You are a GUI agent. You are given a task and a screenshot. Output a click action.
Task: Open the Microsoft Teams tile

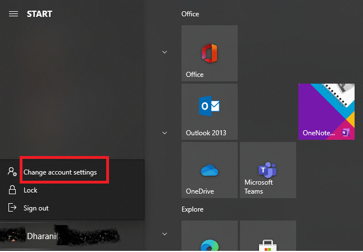pyautogui.click(x=268, y=170)
